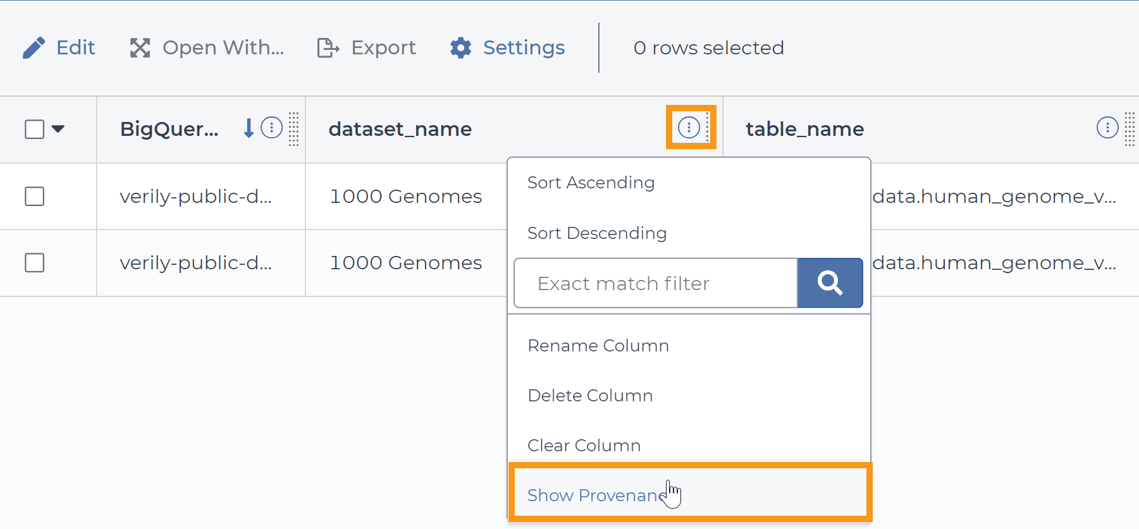The width and height of the screenshot is (1139, 529).
Task: Check the first row's checkbox
Action: 35,197
